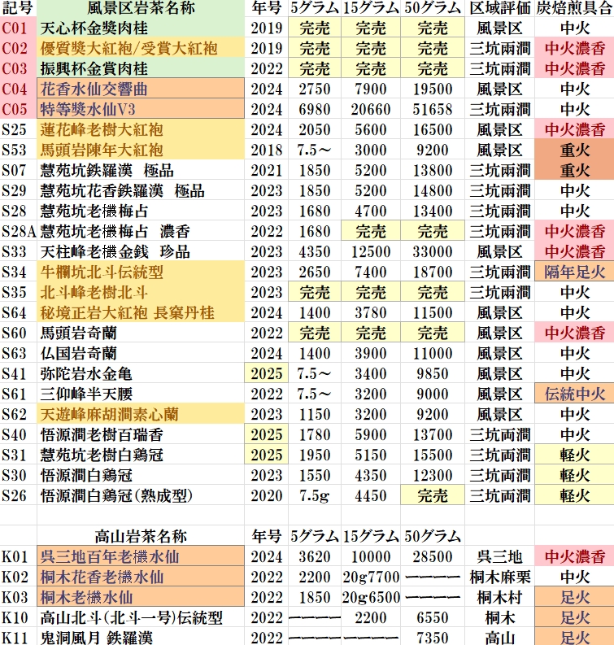Select the 伝統中火 roast cell
Image resolution: width=614 pixels, height=645 pixels.
pyautogui.click(x=574, y=394)
